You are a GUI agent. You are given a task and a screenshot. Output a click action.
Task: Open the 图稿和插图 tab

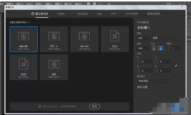click(153, 14)
